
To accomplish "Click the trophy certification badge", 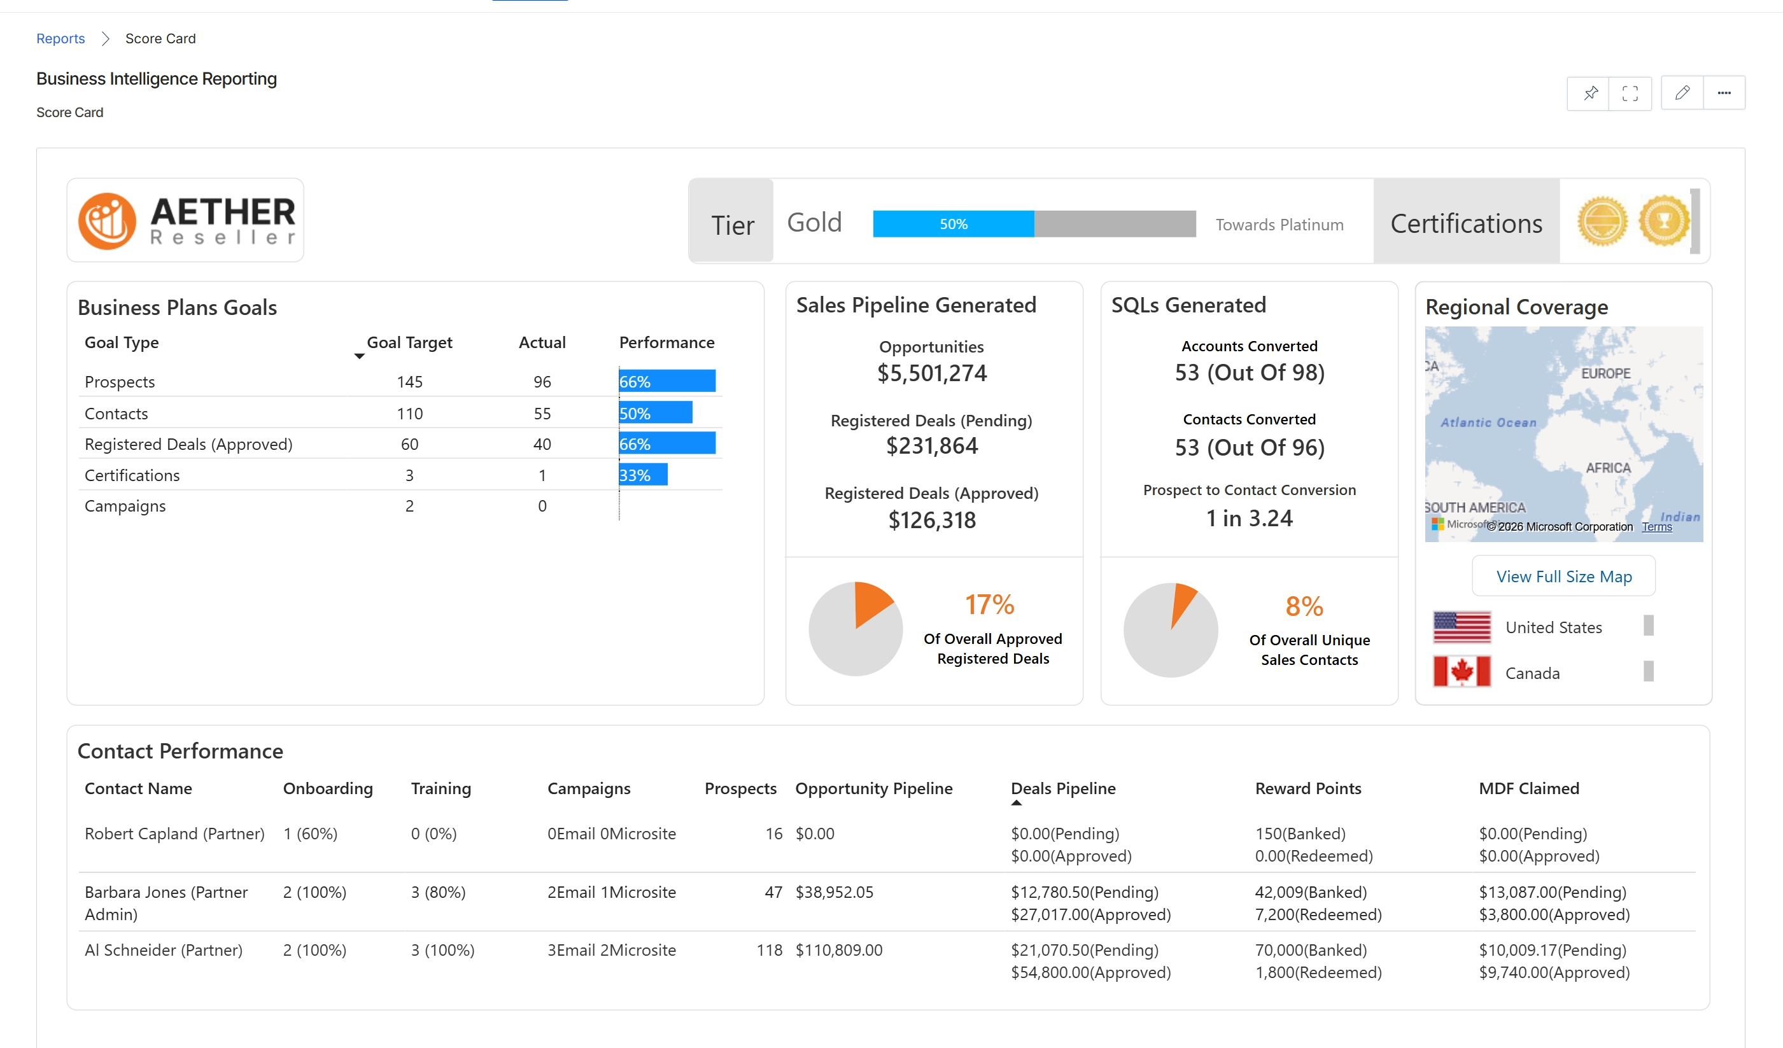I will point(1664,221).
